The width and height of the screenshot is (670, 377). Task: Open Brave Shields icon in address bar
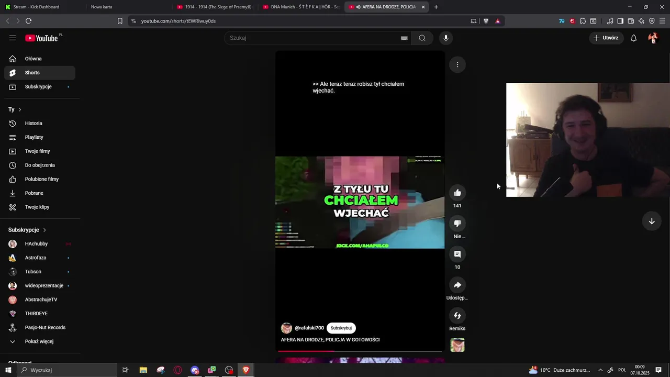coord(486,21)
